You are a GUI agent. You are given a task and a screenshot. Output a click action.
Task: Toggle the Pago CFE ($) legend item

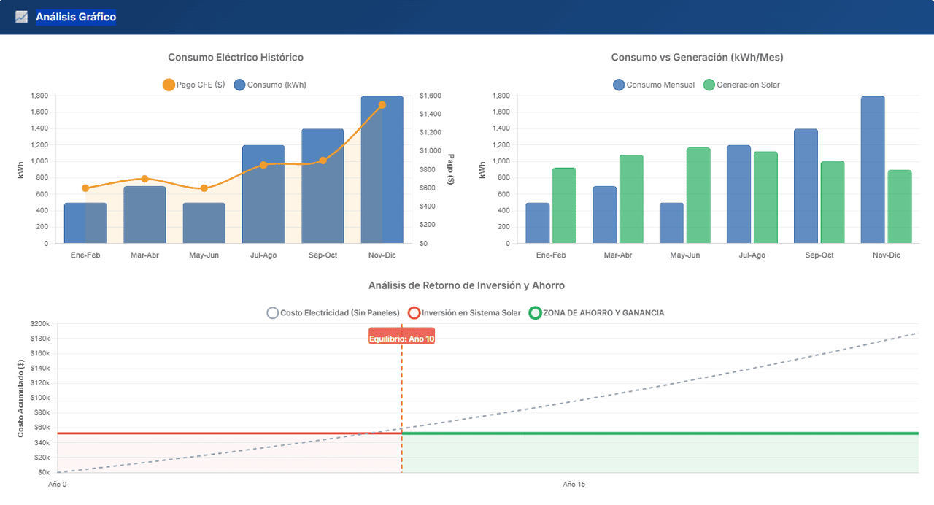(x=193, y=85)
